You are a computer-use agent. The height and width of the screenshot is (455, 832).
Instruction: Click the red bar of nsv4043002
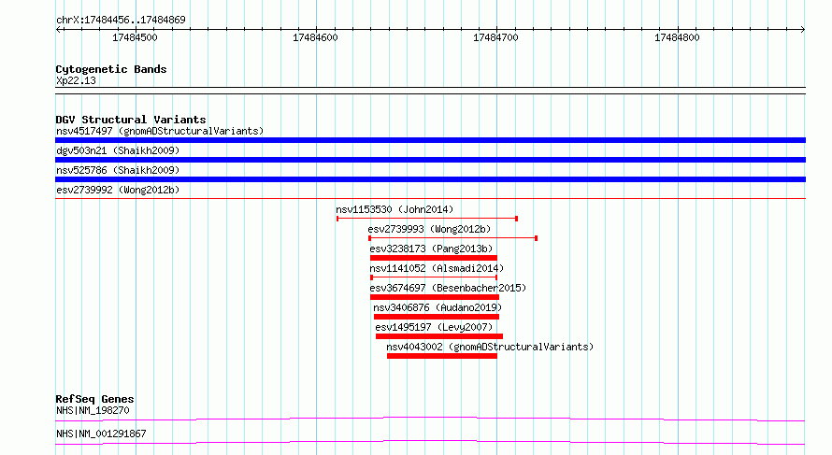click(442, 356)
